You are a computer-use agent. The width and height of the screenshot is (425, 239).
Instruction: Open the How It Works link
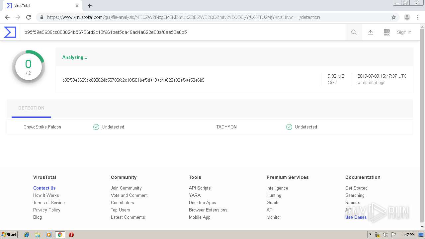(46, 195)
